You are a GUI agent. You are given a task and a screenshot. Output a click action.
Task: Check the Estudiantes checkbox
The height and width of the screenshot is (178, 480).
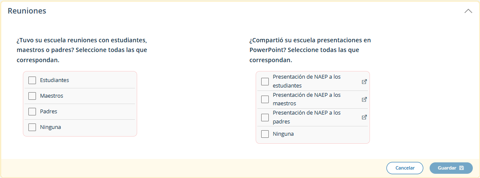32,80
